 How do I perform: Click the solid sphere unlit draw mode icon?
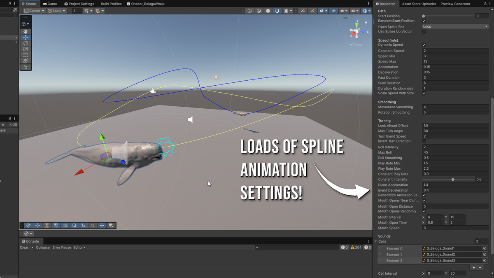click(x=268, y=11)
